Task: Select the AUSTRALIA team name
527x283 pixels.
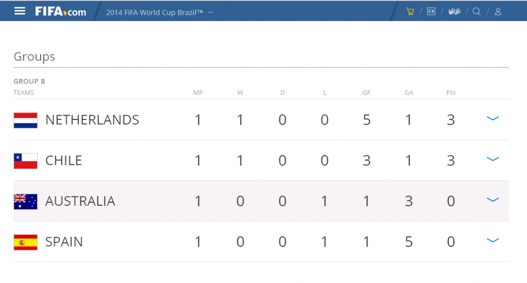Action: point(80,201)
